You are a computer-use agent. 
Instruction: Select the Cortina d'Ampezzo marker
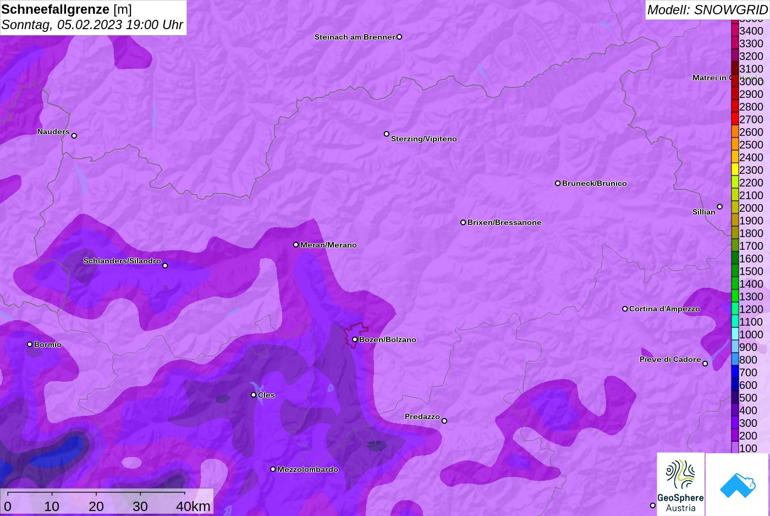coord(625,309)
